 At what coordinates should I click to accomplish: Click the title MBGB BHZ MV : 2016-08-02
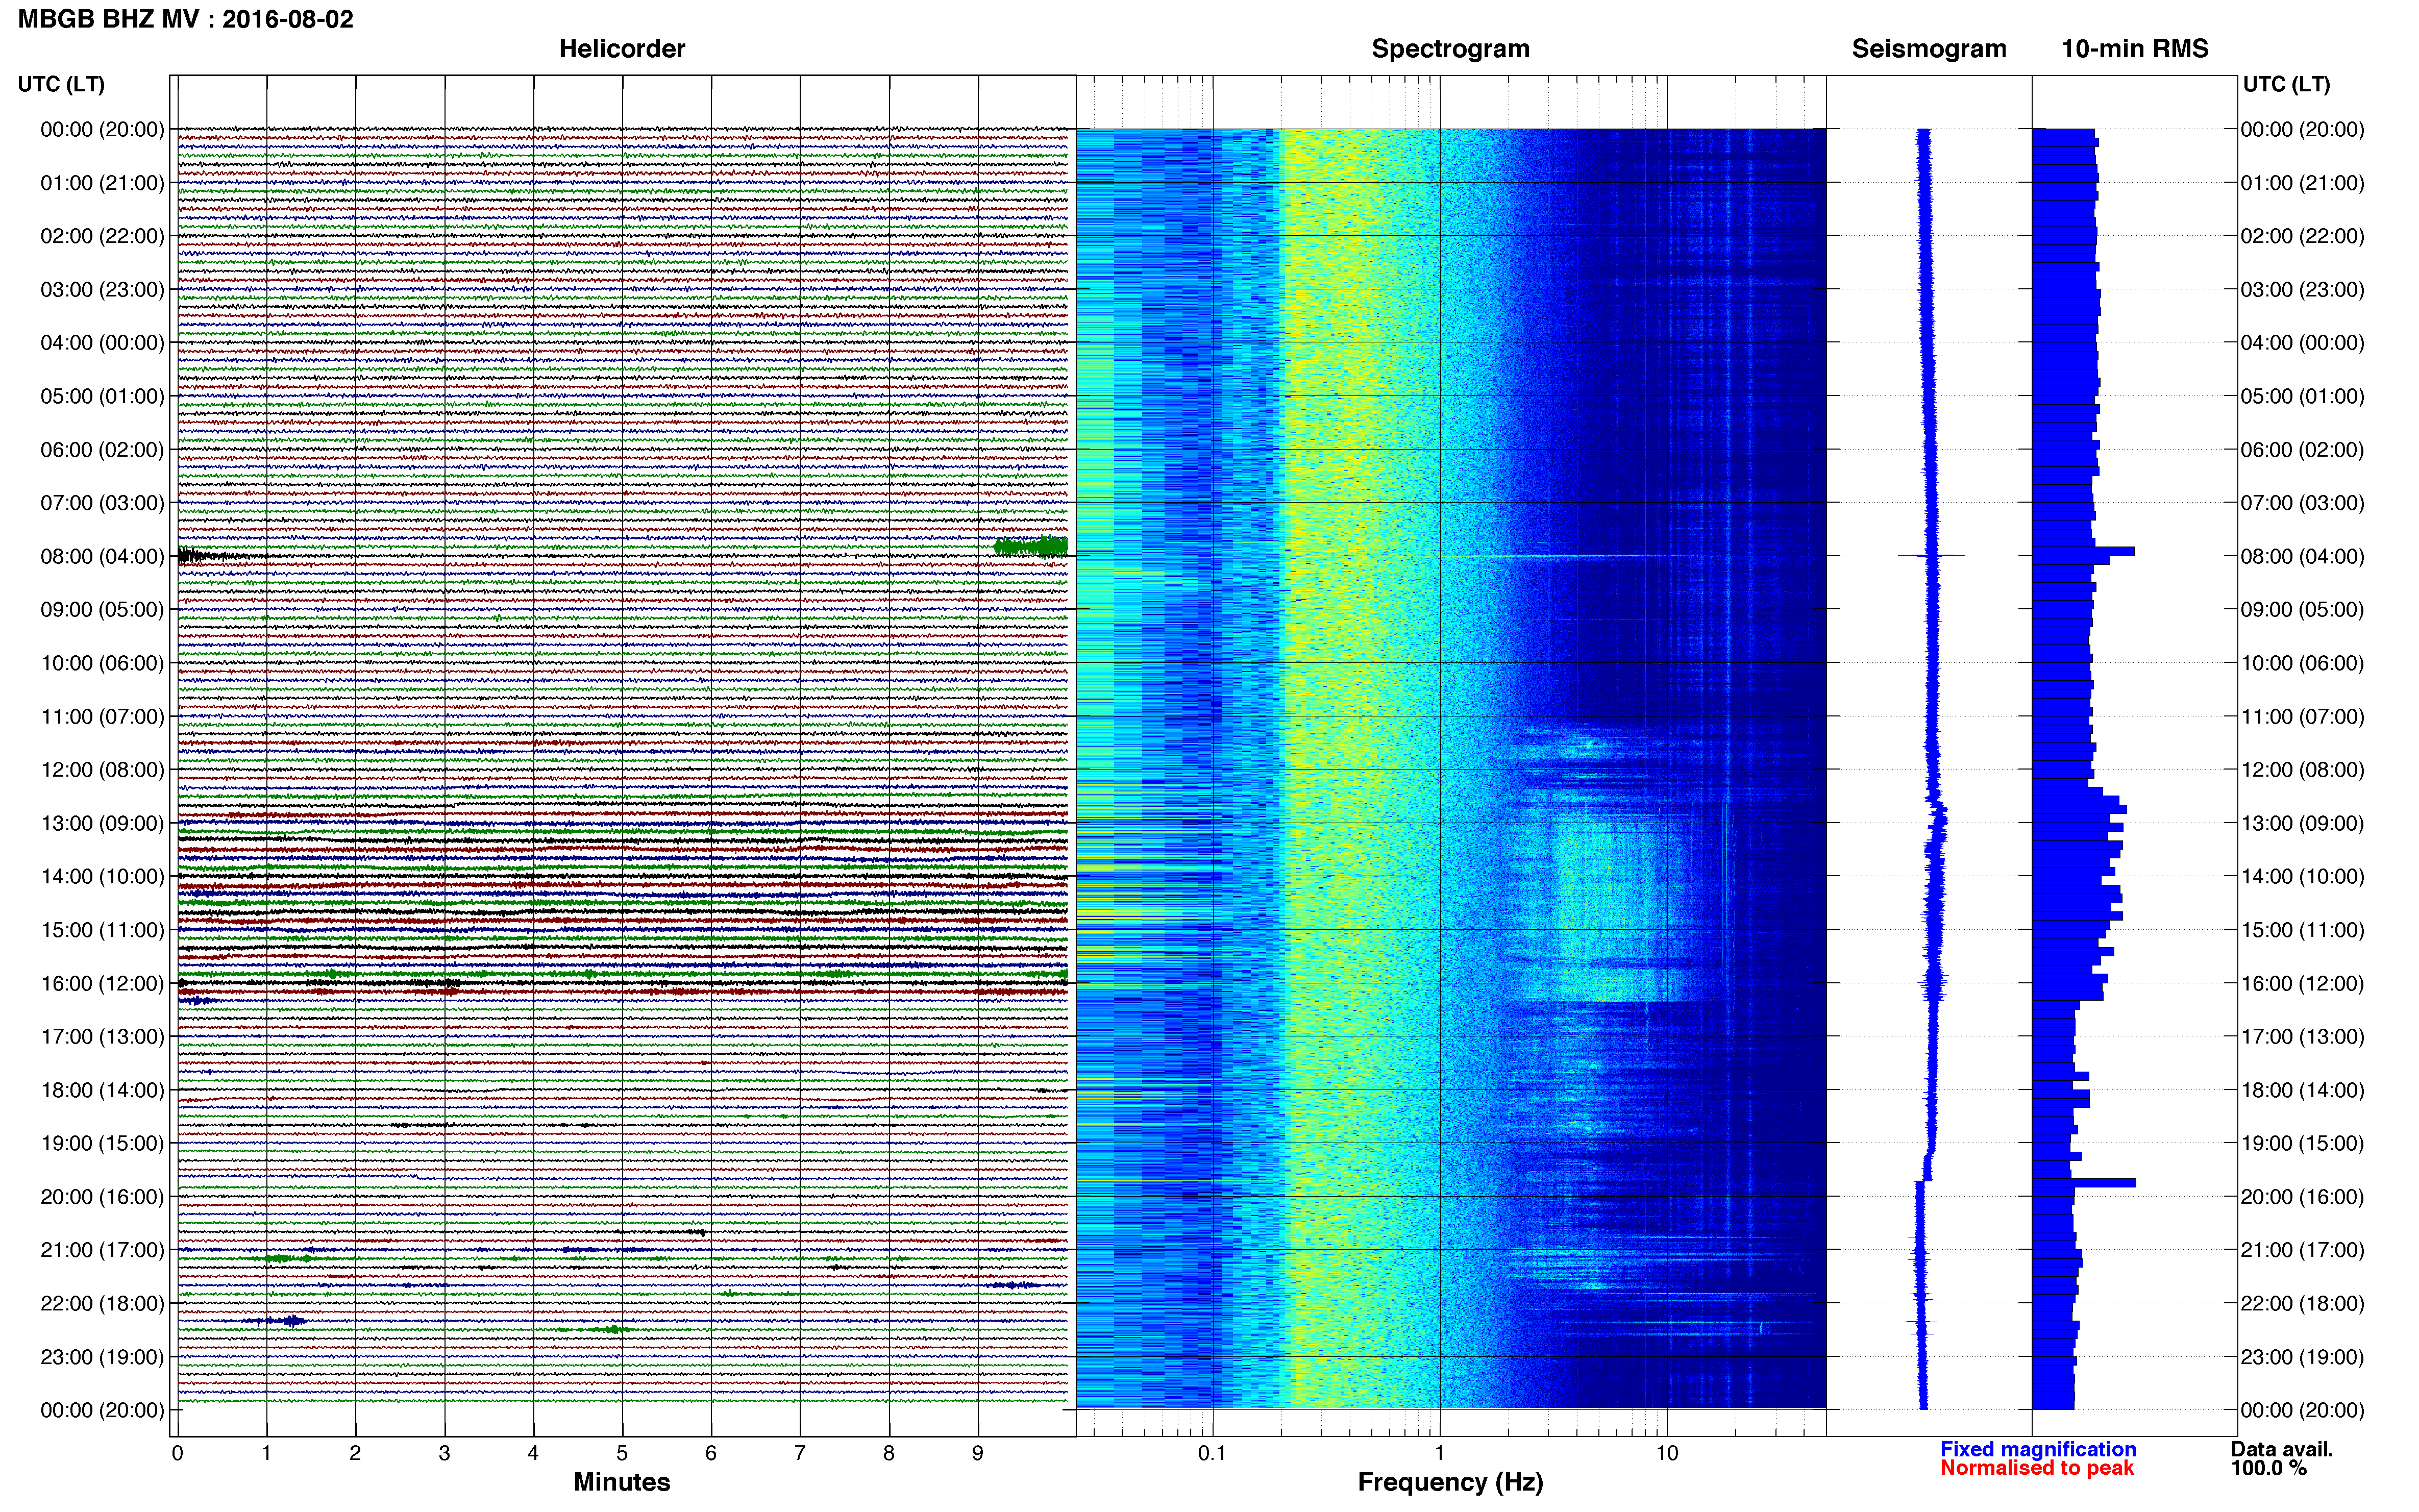[x=186, y=19]
